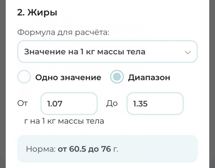This screenshot has height=168, width=215.
Task: Select the 'Одно значение' radio button
Action: (x=24, y=77)
